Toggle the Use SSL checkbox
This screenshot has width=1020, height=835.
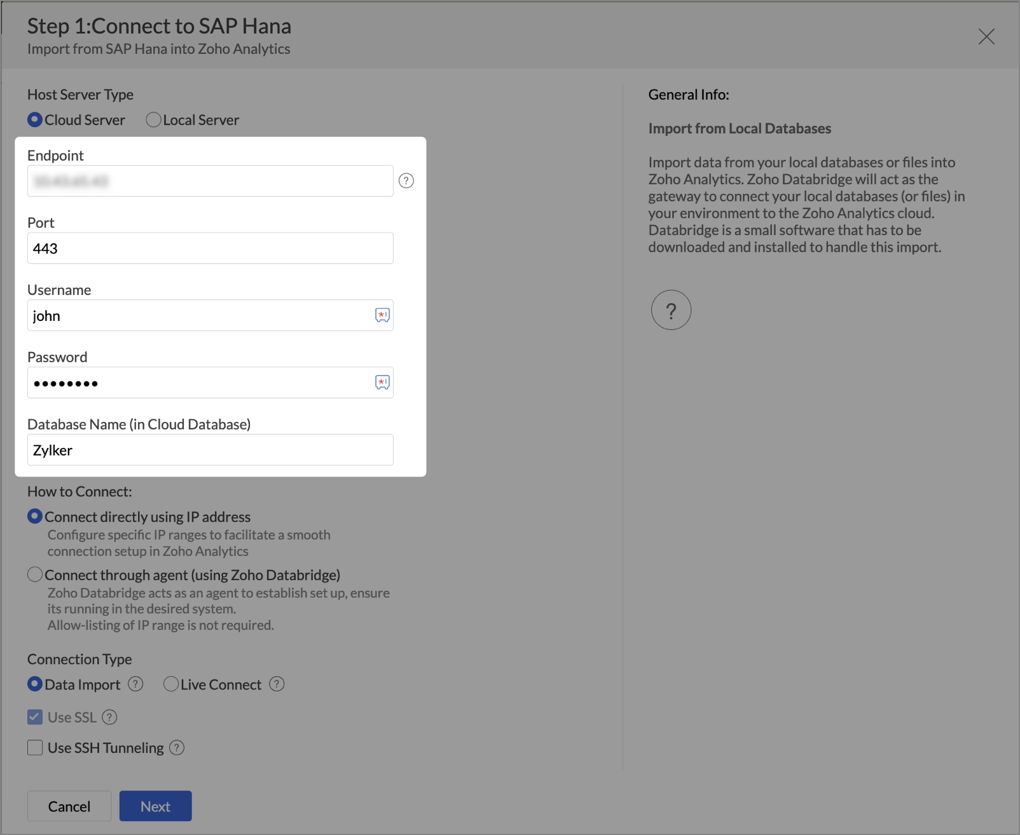[35, 717]
